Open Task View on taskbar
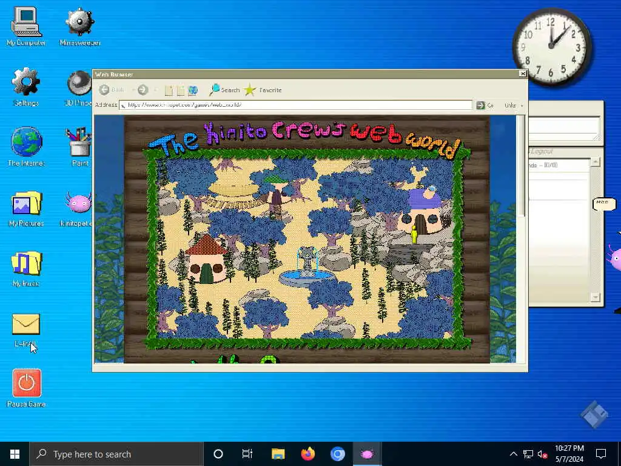Viewport: 621px width, 466px height. (247, 454)
